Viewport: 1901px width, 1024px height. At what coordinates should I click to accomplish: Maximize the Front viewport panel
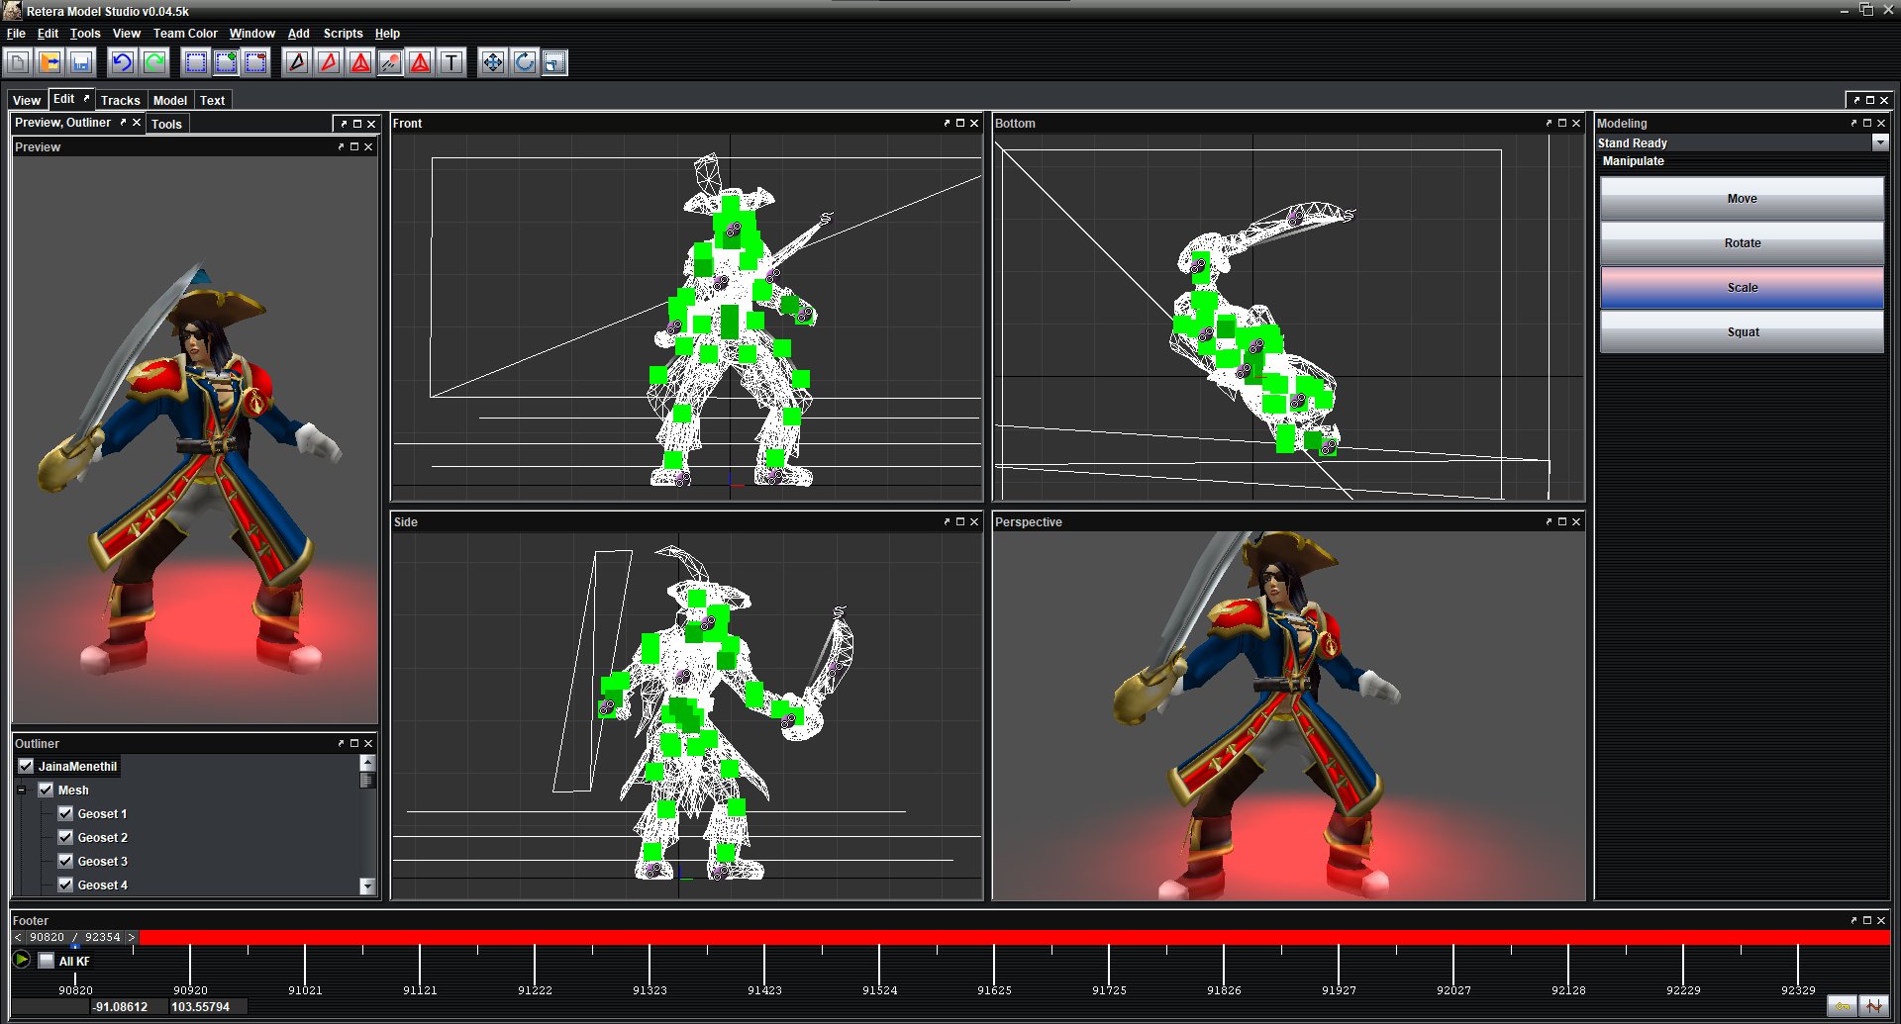[960, 124]
